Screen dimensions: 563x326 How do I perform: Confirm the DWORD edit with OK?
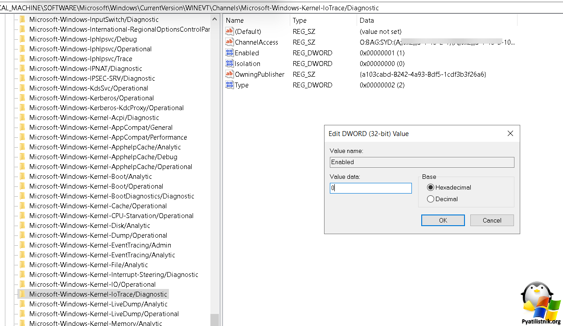(x=443, y=220)
